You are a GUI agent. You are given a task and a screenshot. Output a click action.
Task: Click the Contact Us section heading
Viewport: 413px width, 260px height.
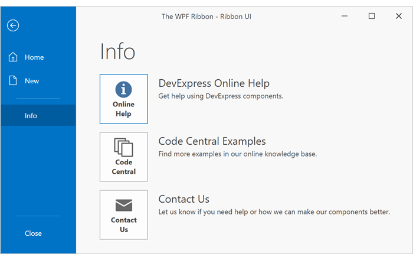point(184,199)
